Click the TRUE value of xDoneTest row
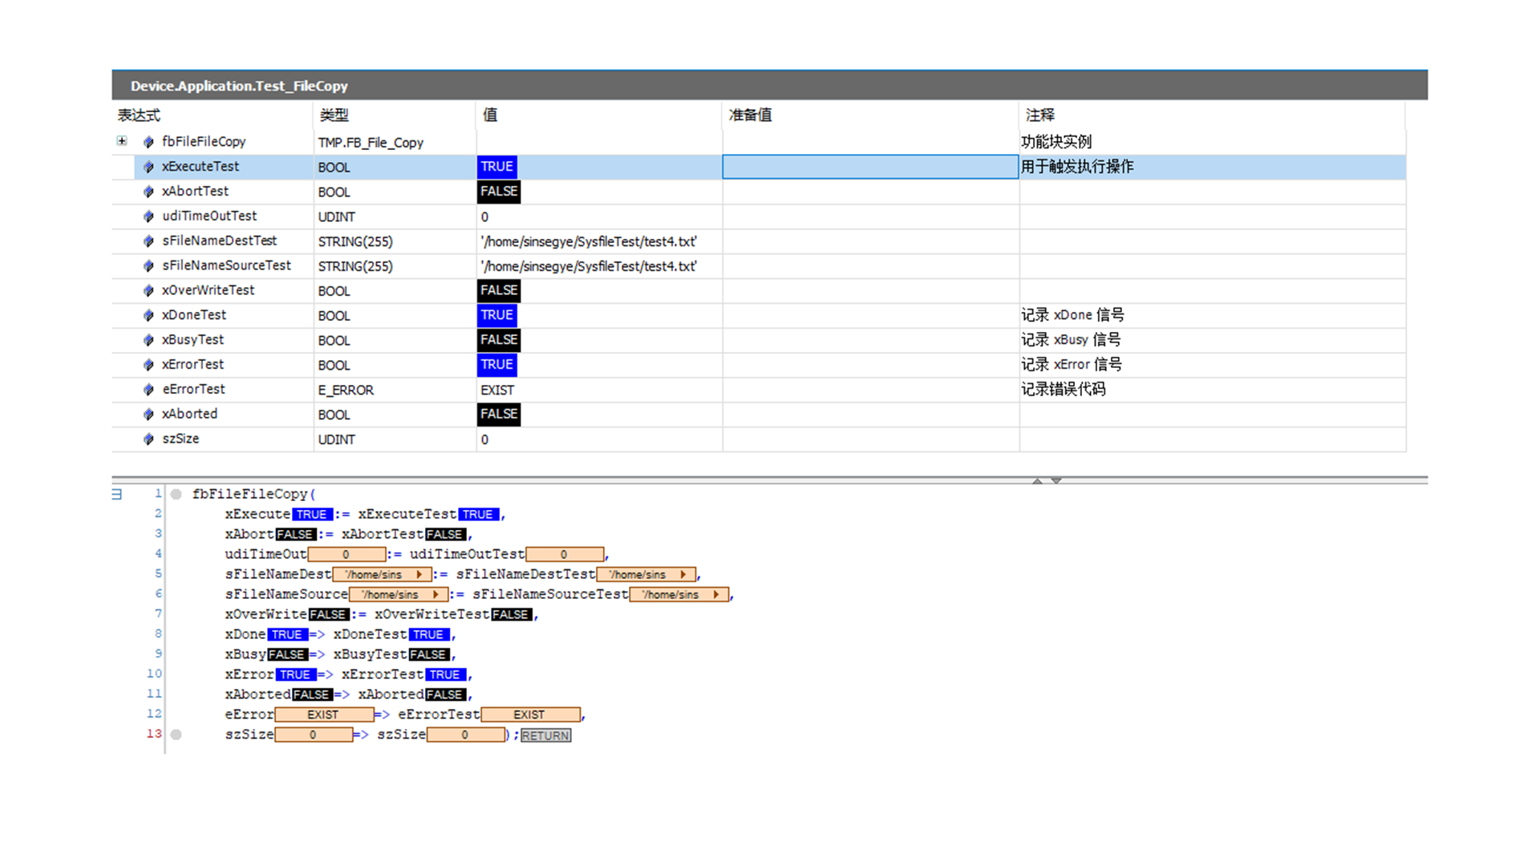The width and height of the screenshot is (1540, 866). point(497,315)
